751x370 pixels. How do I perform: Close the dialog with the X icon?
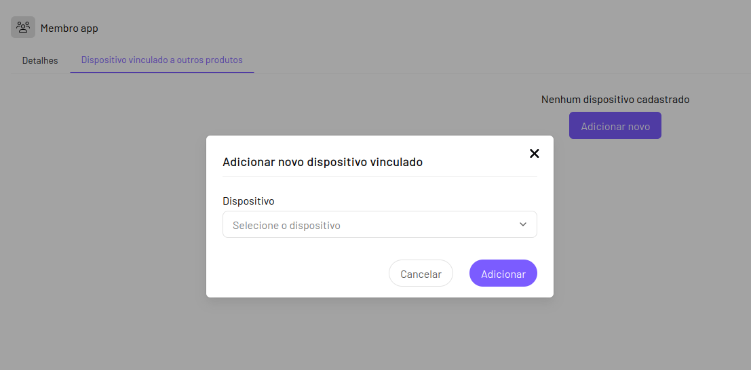tap(534, 153)
